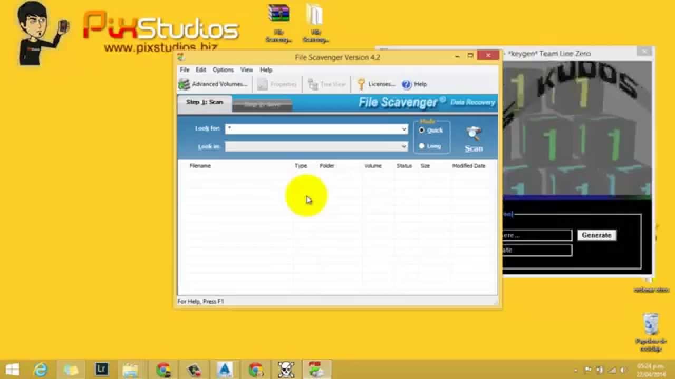The height and width of the screenshot is (379, 675).
Task: Sort by the Type column header
Action: (x=301, y=166)
